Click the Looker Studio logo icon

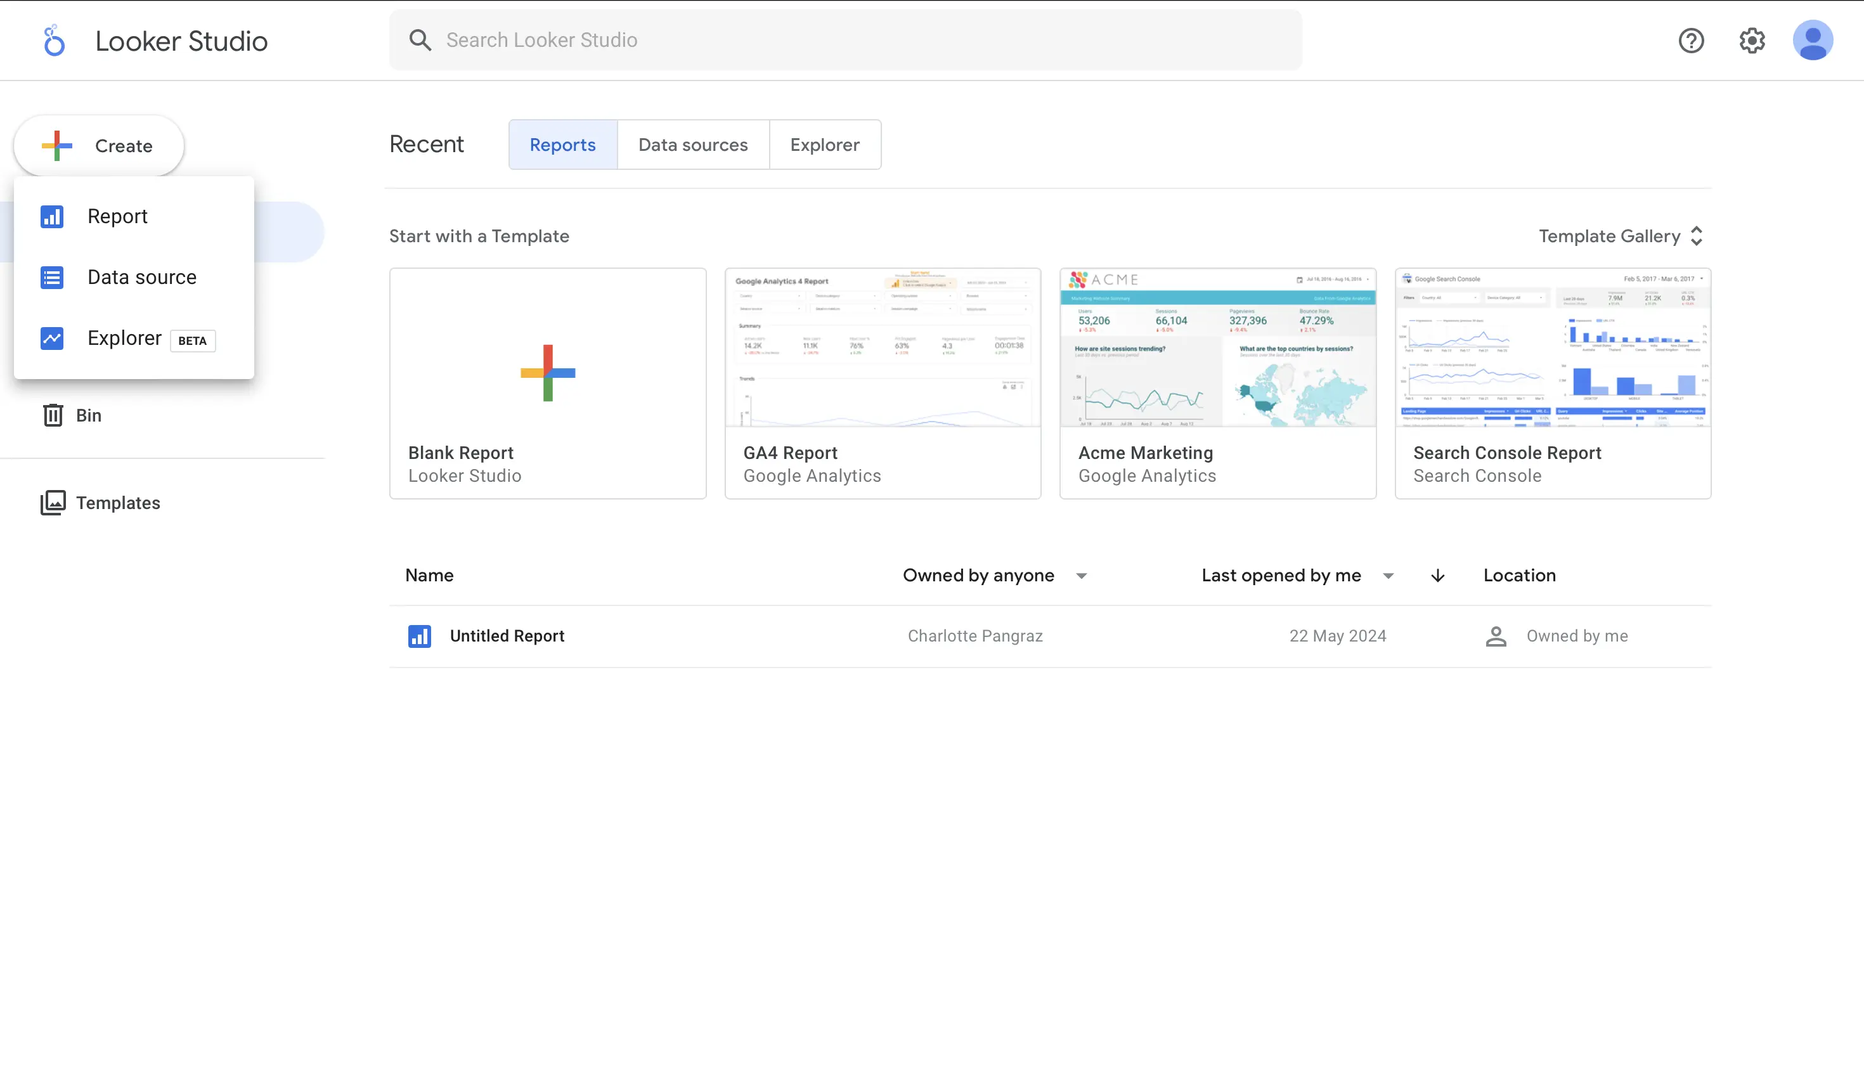53,40
